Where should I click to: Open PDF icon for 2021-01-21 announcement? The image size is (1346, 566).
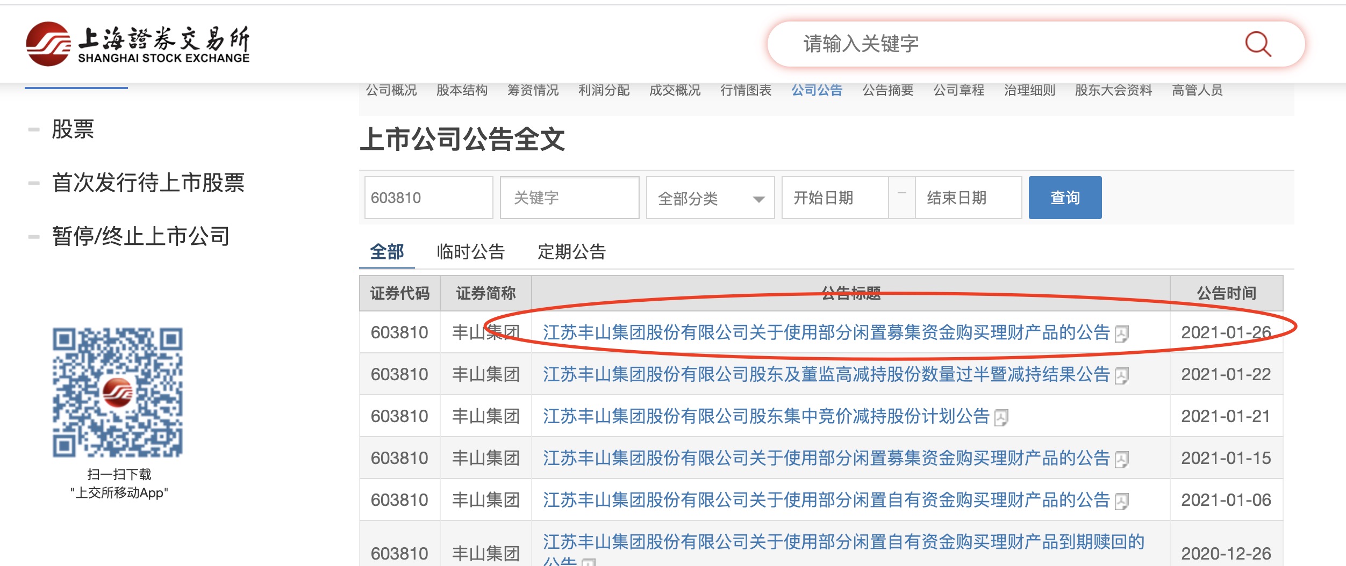pyautogui.click(x=1001, y=418)
